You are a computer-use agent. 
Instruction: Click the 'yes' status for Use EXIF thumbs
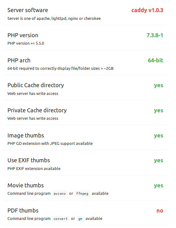(159, 161)
